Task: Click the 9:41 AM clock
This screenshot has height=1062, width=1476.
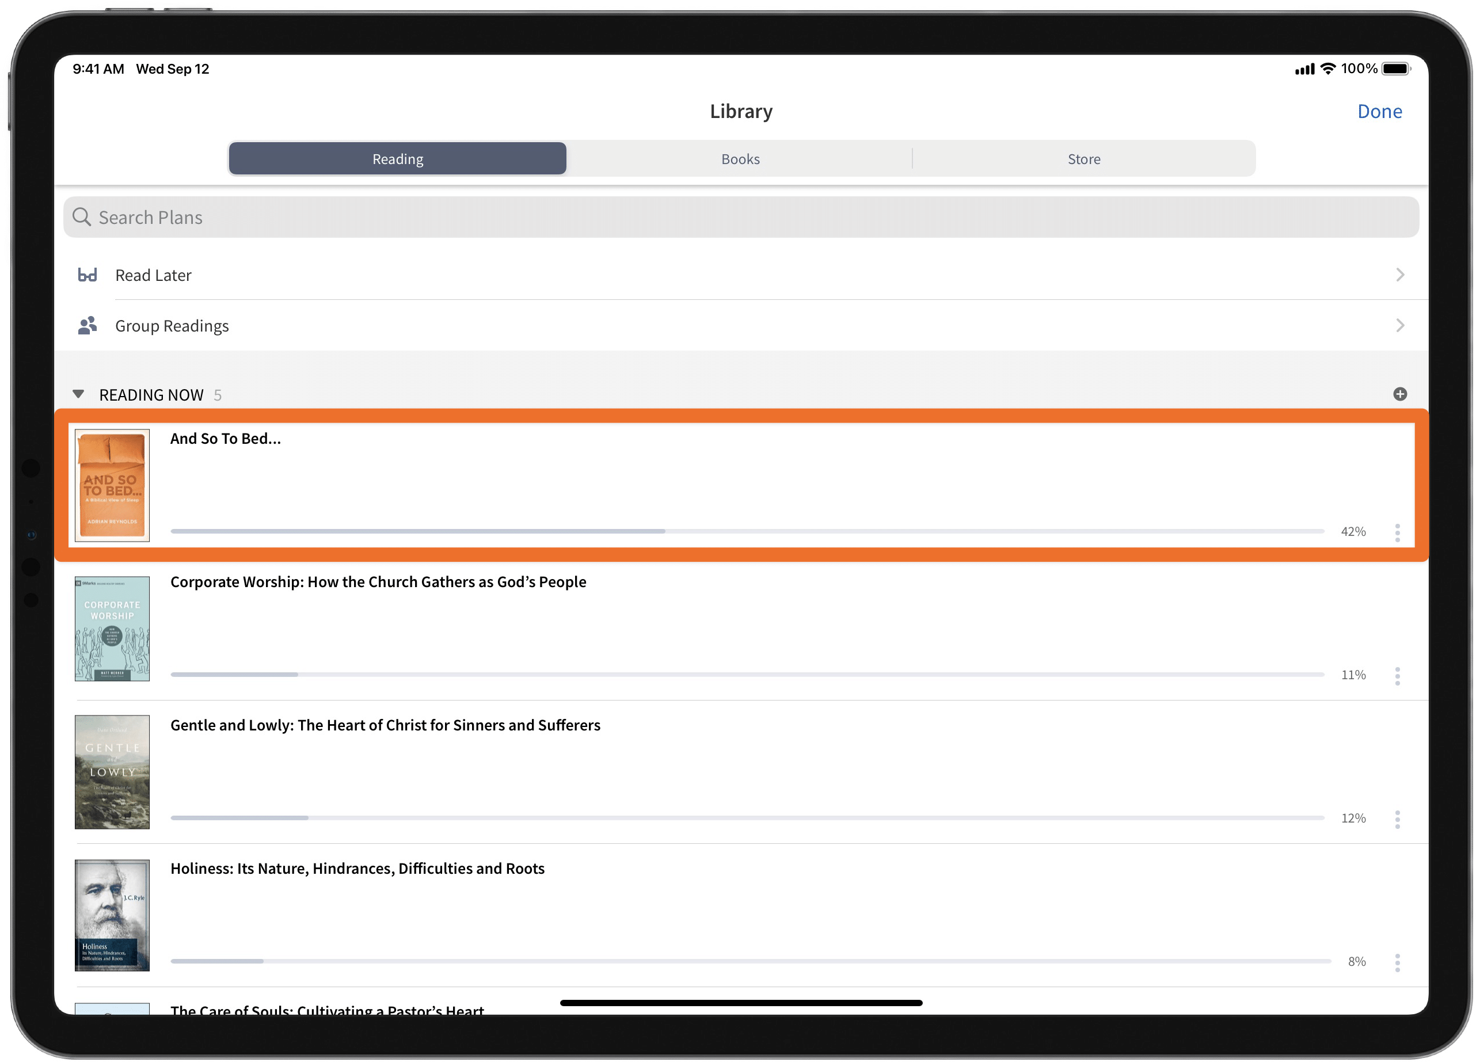Action: click(x=98, y=69)
